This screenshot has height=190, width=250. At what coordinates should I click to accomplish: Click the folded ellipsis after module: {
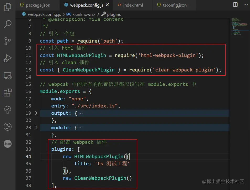[81, 128]
